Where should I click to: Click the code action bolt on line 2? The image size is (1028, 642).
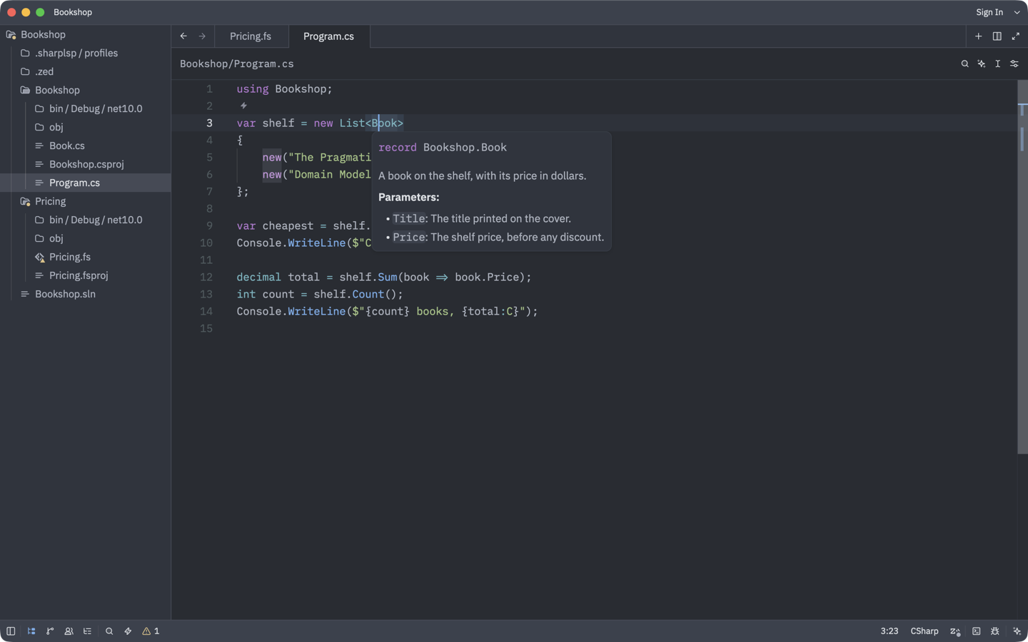pyautogui.click(x=243, y=106)
